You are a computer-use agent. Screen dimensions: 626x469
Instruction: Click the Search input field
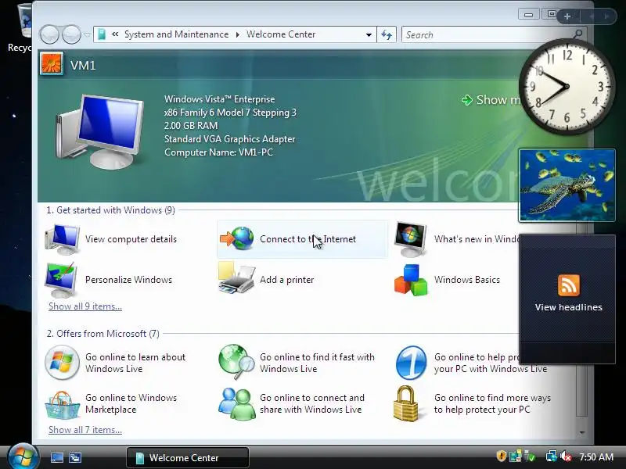(x=487, y=34)
